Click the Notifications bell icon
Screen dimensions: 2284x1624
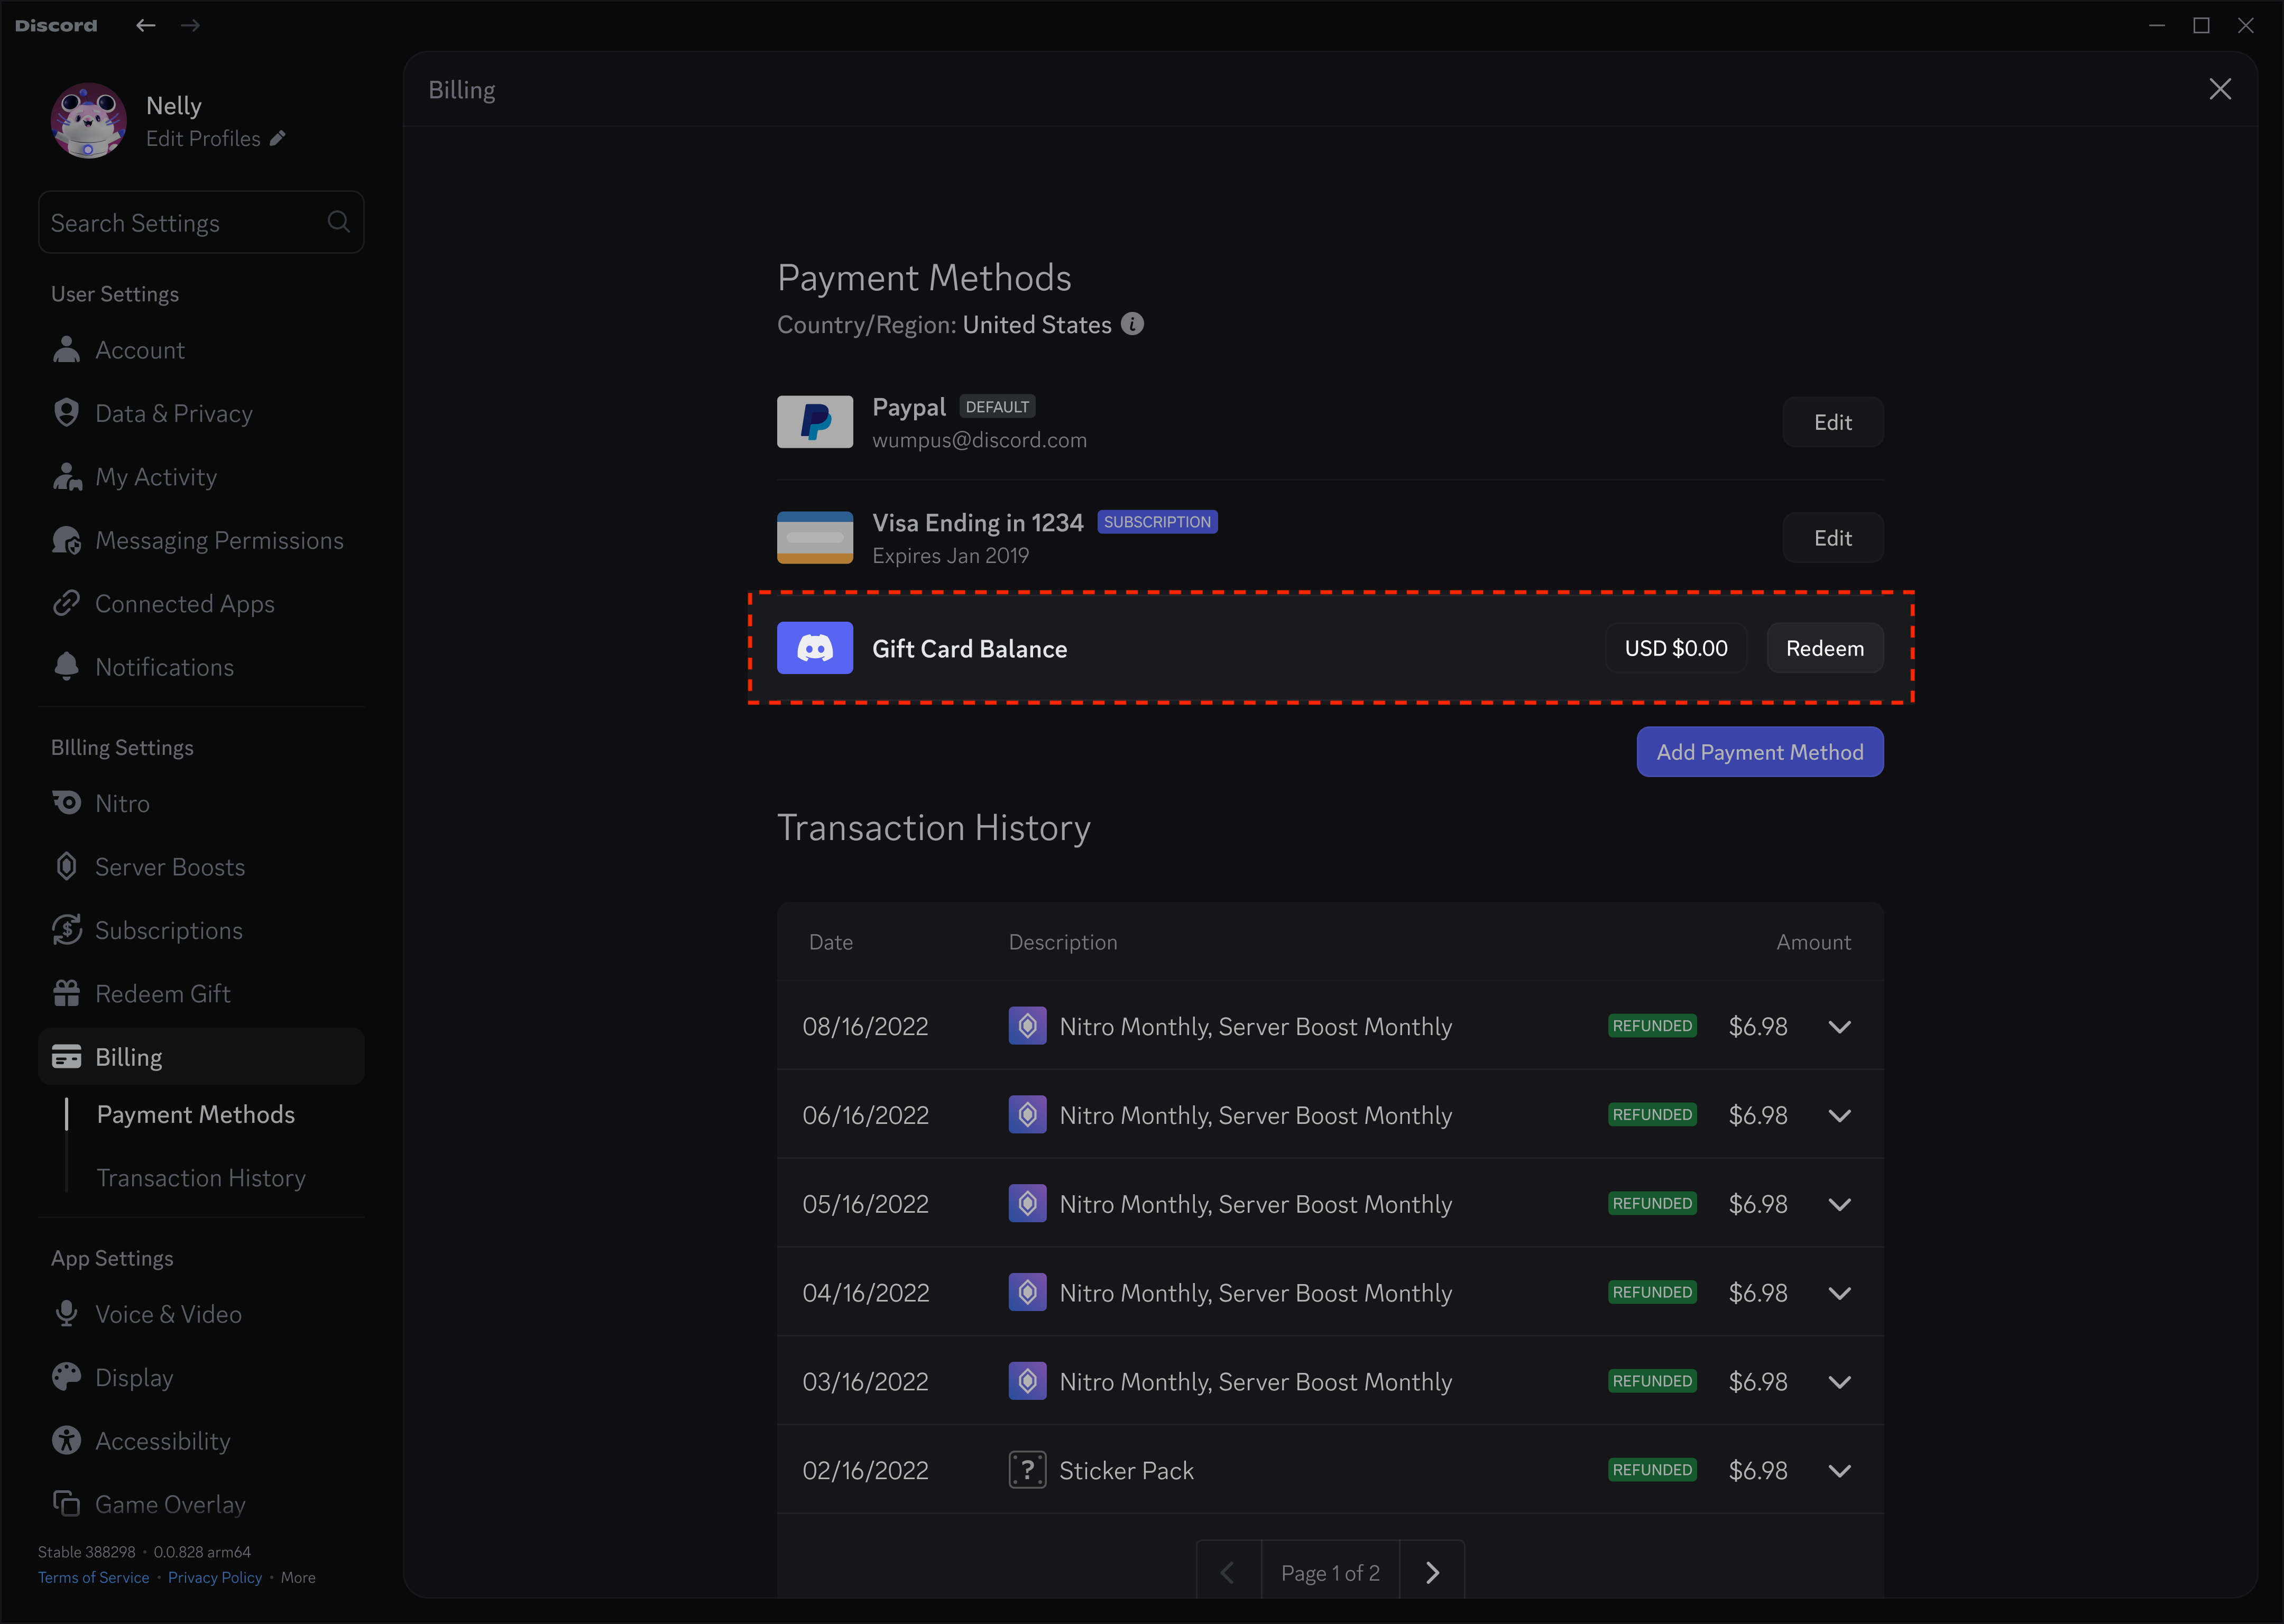click(66, 666)
